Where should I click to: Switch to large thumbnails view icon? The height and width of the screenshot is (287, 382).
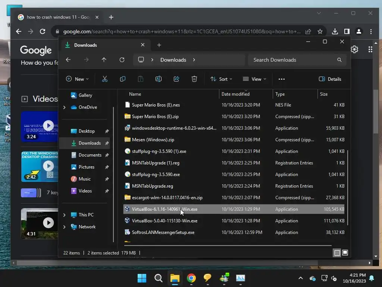pos(345,253)
